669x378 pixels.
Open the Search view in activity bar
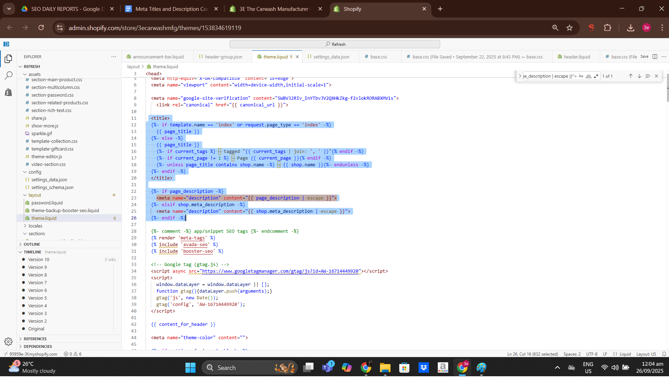(8, 76)
